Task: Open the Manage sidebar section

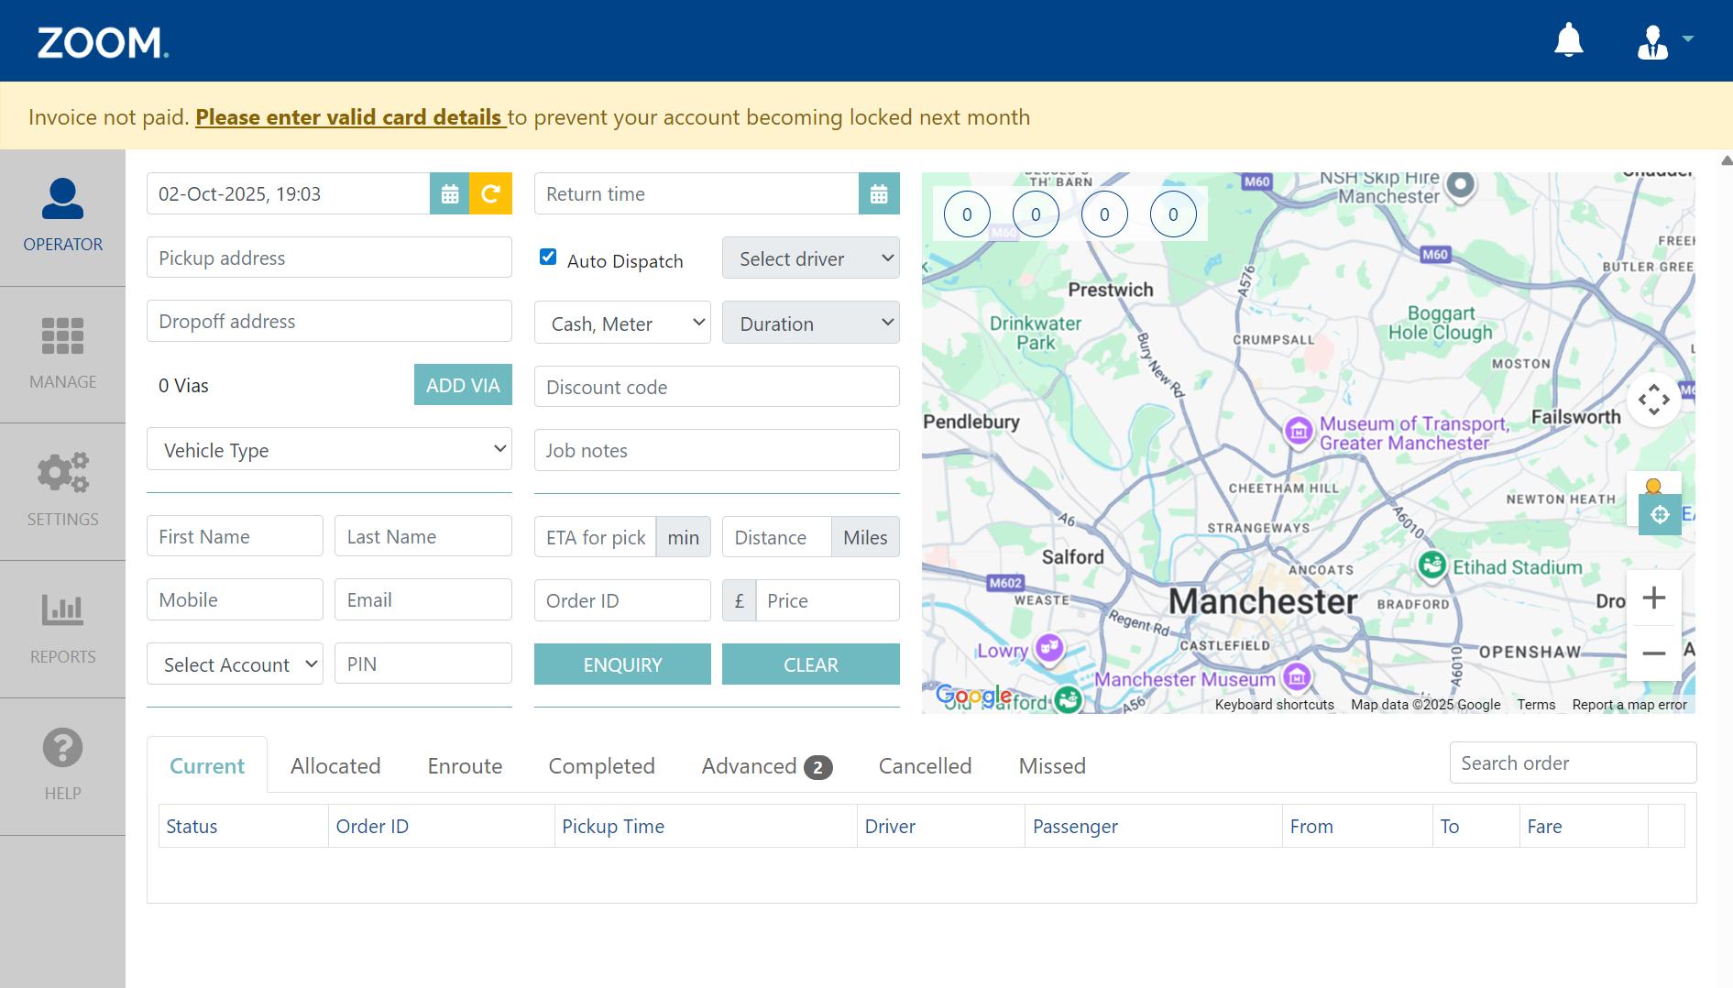Action: click(x=62, y=355)
